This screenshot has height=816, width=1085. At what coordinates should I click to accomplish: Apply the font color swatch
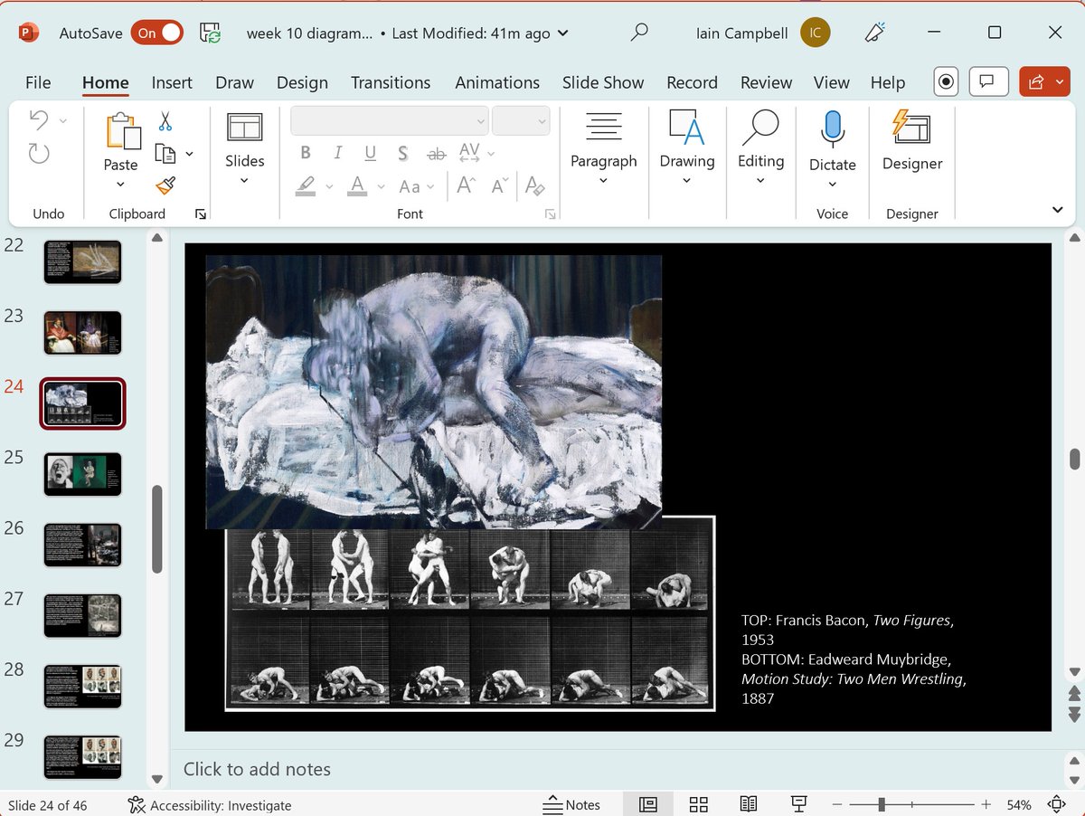coord(358,186)
